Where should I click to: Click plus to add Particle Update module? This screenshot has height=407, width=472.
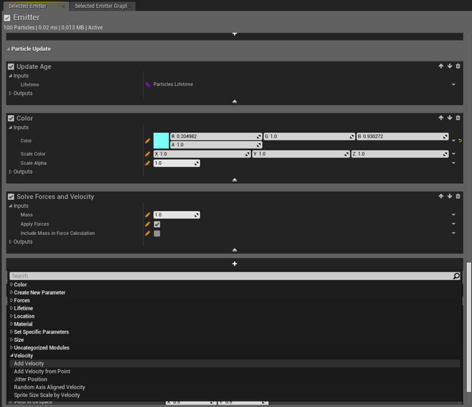point(235,264)
